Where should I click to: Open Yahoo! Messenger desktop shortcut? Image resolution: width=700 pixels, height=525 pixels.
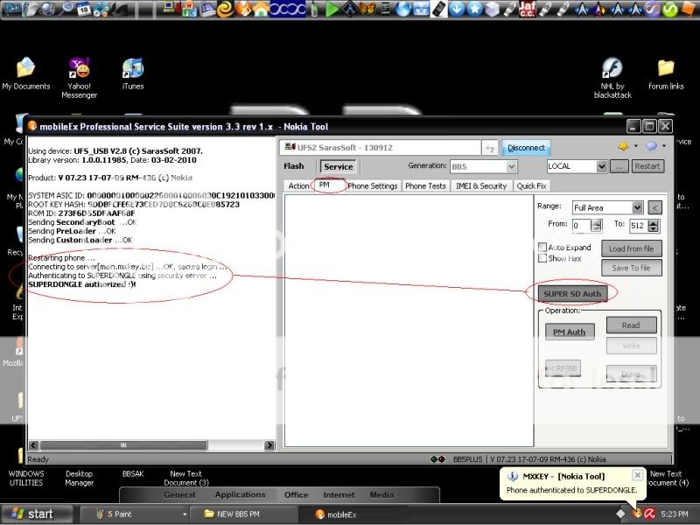79,78
